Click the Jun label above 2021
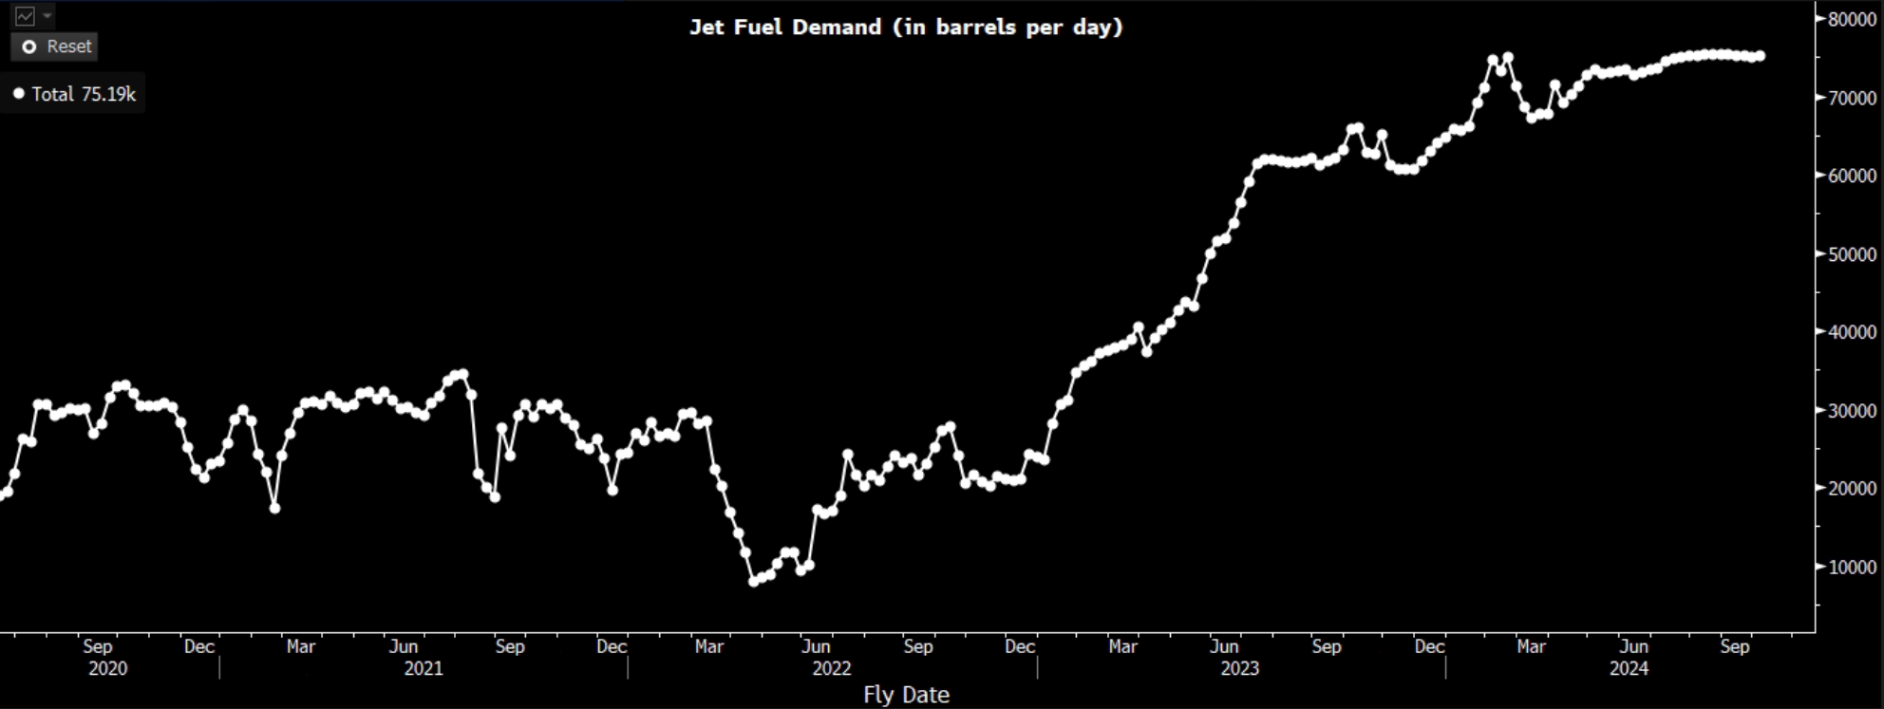 (x=404, y=646)
